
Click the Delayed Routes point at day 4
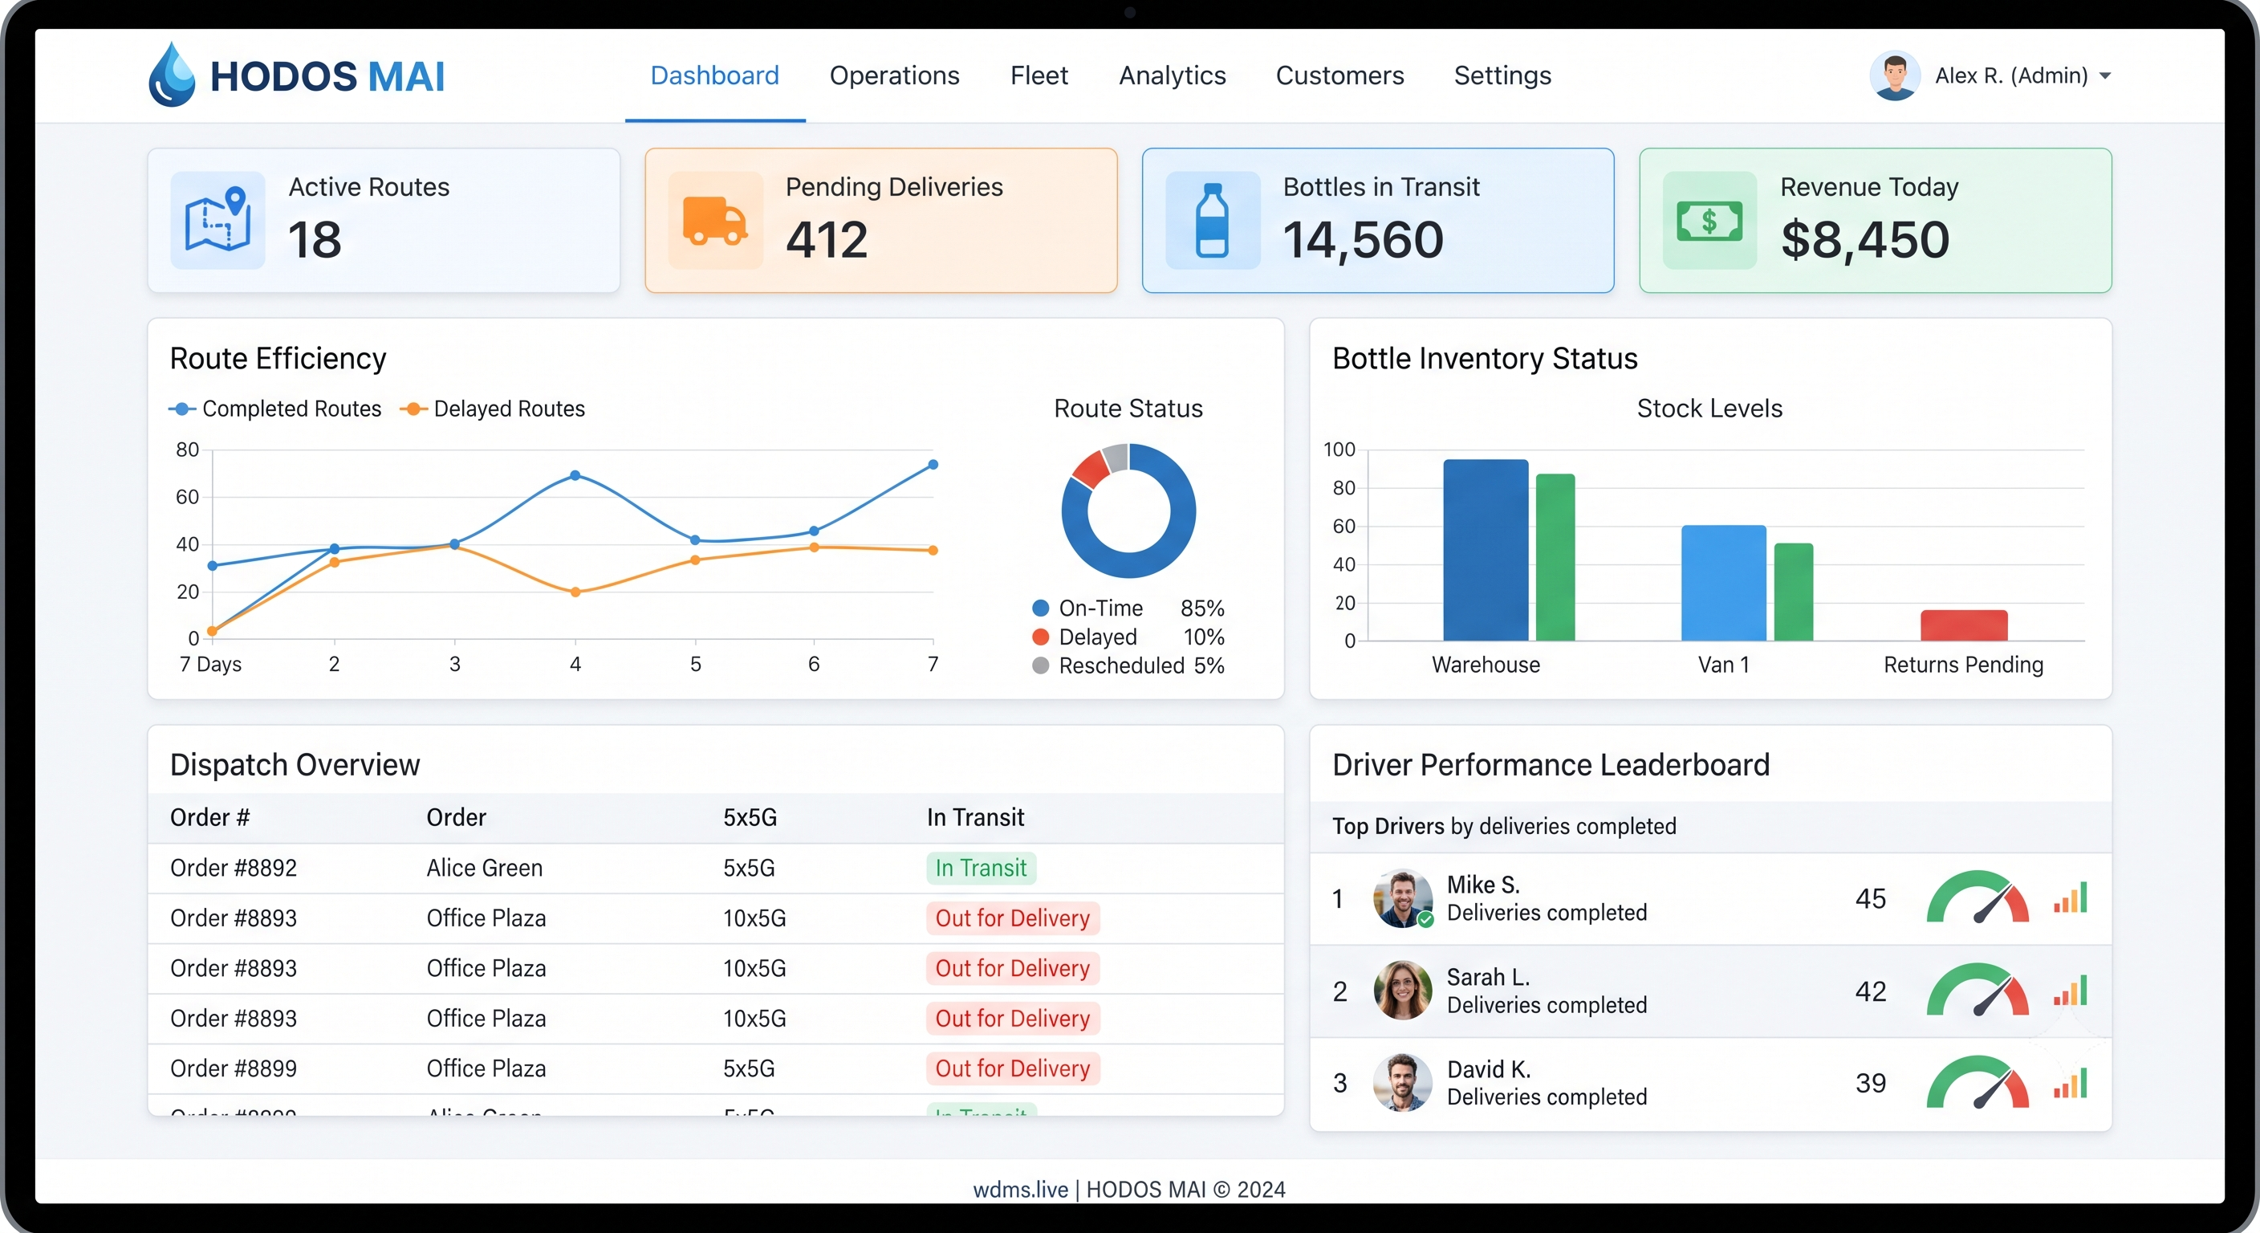click(575, 592)
